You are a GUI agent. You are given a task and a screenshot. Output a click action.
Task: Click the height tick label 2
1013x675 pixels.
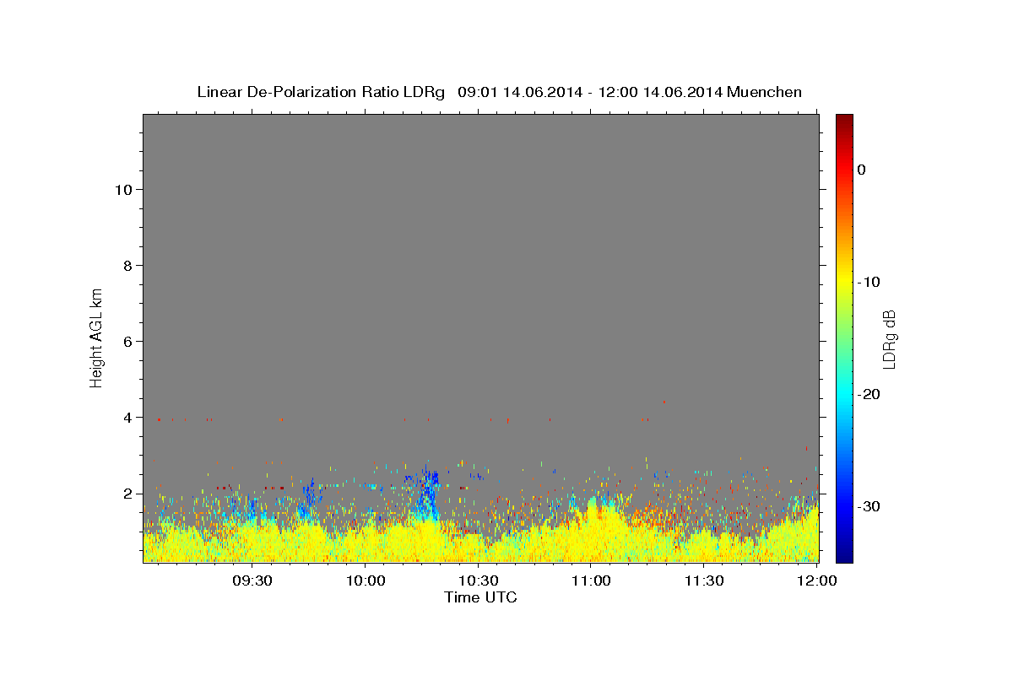[x=127, y=493]
